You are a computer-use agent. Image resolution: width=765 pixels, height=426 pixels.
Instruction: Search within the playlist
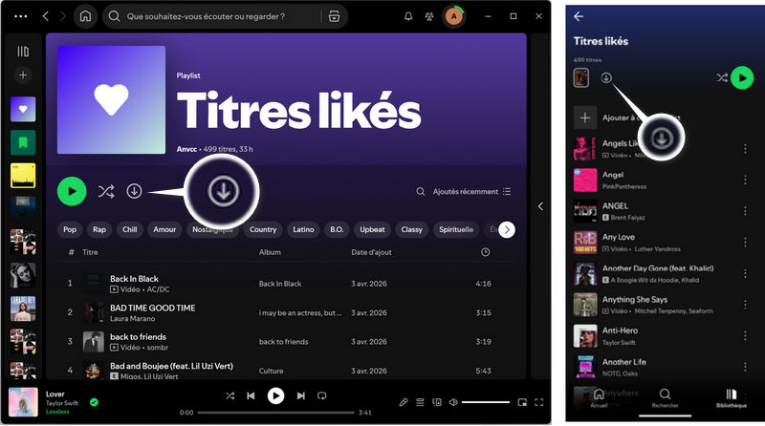click(420, 192)
